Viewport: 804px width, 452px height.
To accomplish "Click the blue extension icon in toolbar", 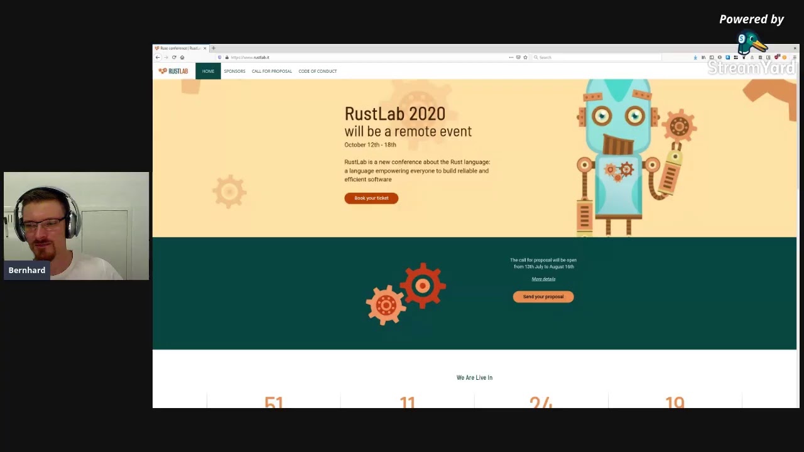I will coord(728,58).
